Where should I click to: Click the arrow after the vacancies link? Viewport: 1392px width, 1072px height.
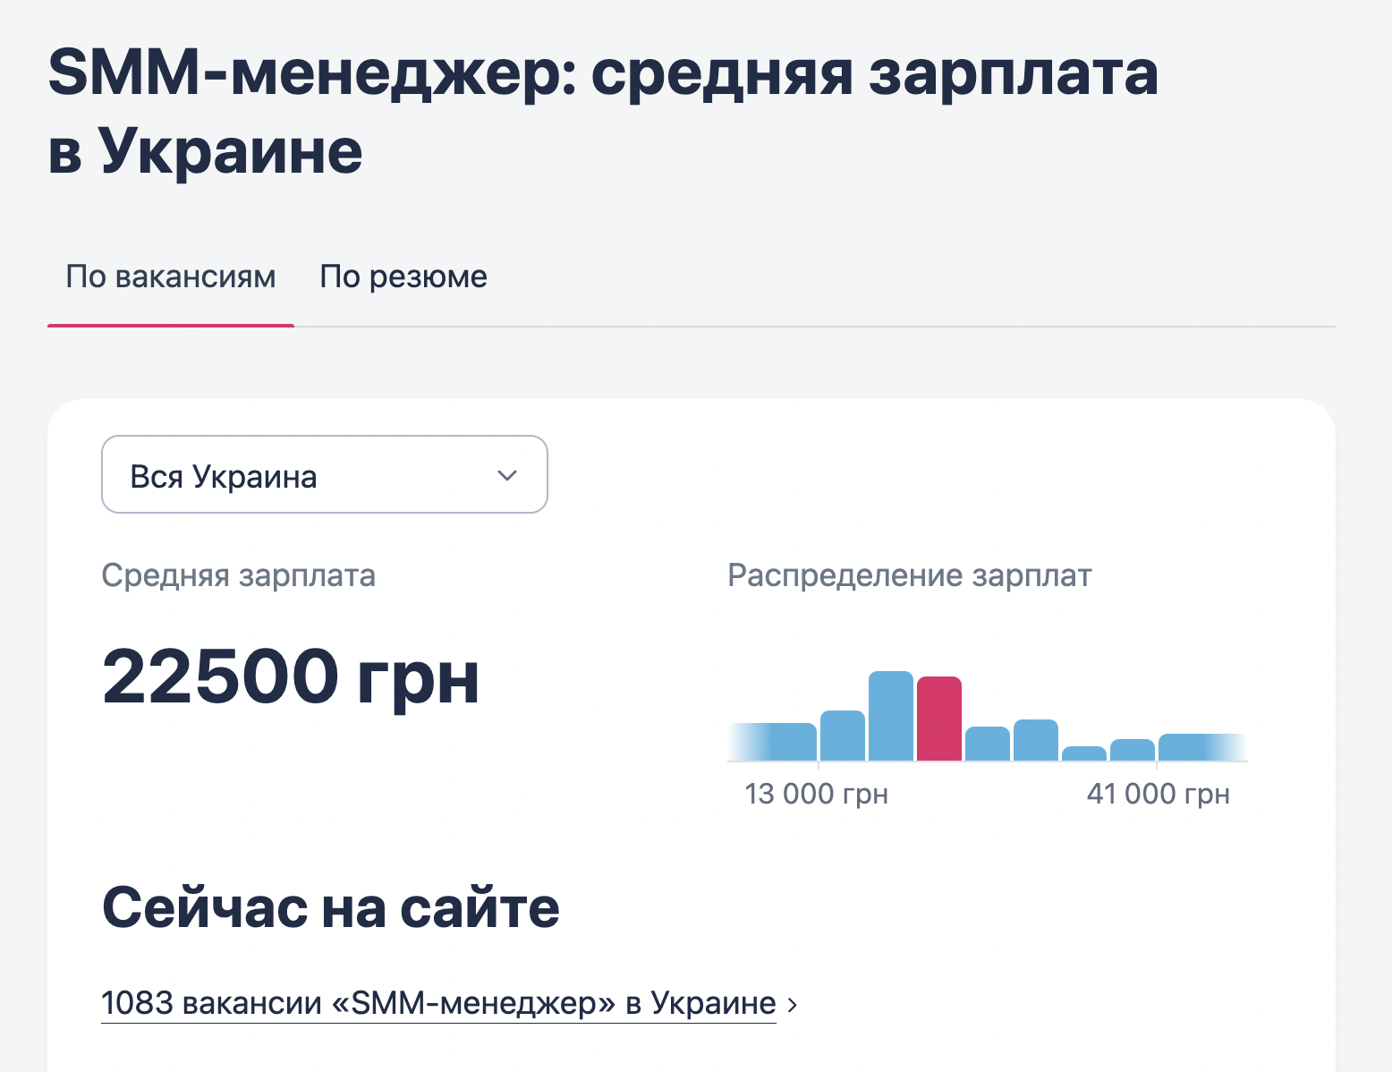[791, 1002]
